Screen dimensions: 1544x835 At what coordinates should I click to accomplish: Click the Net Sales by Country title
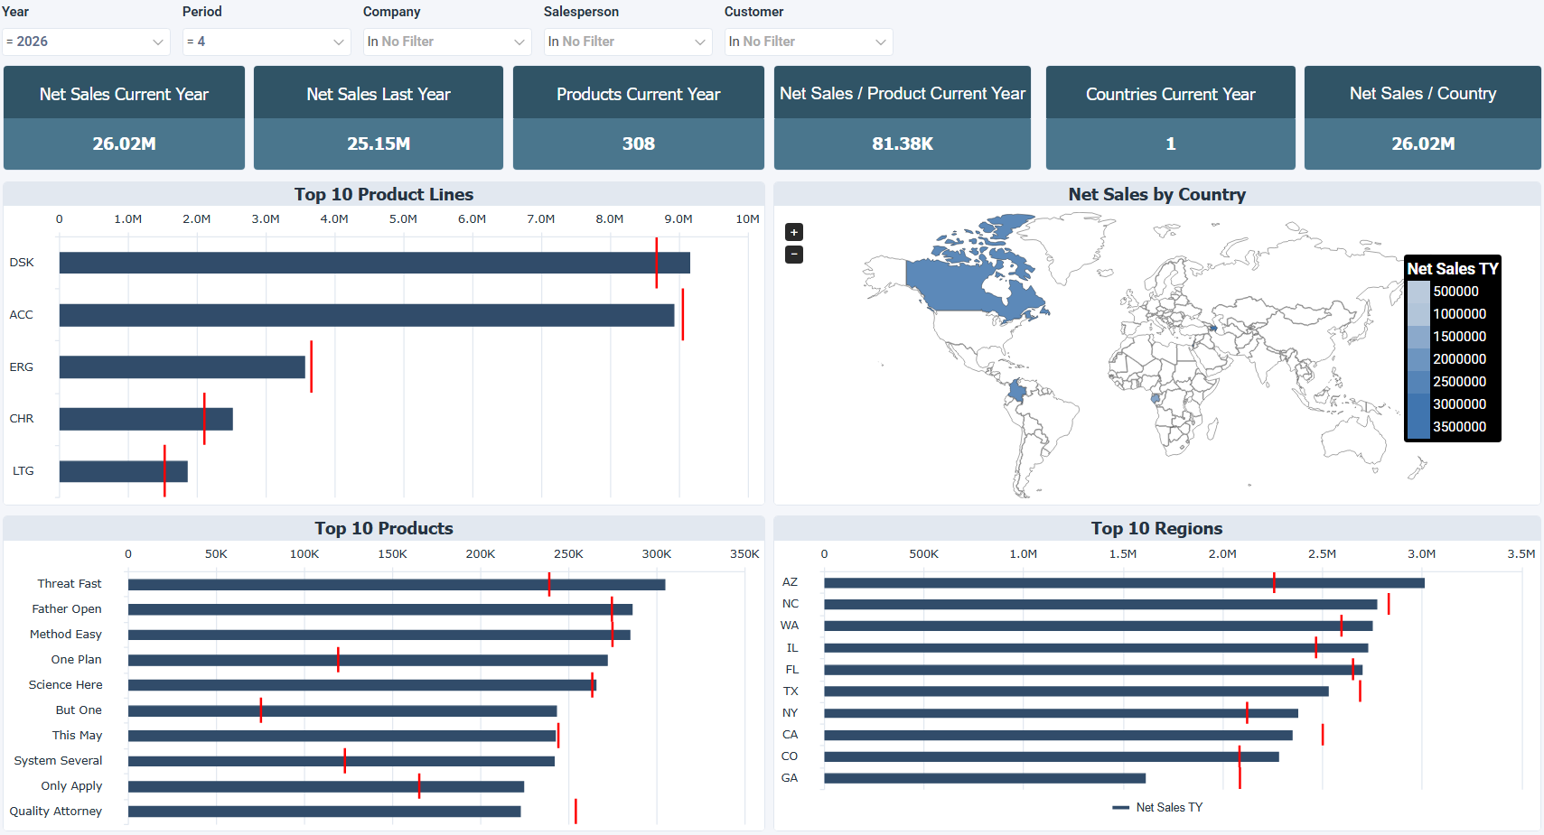1157,194
